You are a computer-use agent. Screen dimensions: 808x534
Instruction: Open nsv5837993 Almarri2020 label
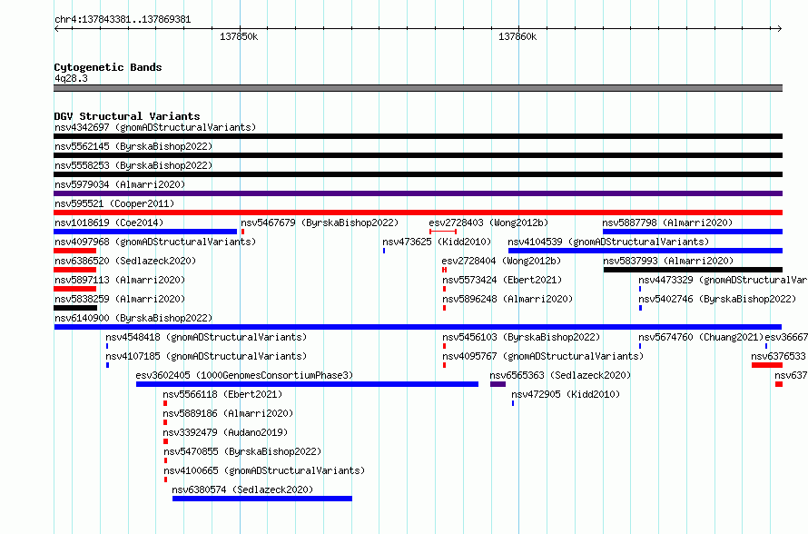(x=668, y=261)
